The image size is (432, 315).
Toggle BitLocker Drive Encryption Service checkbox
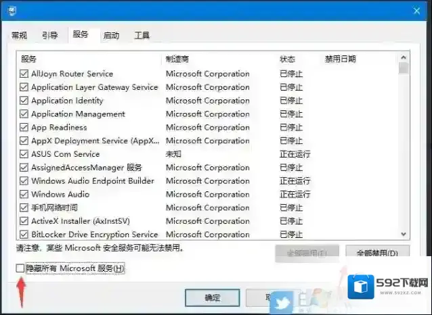pos(24,235)
